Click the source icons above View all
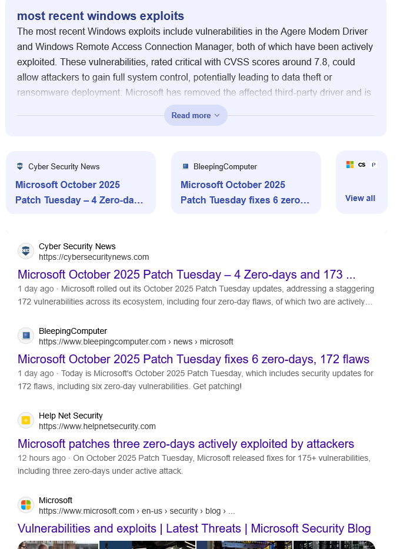 tap(361, 165)
